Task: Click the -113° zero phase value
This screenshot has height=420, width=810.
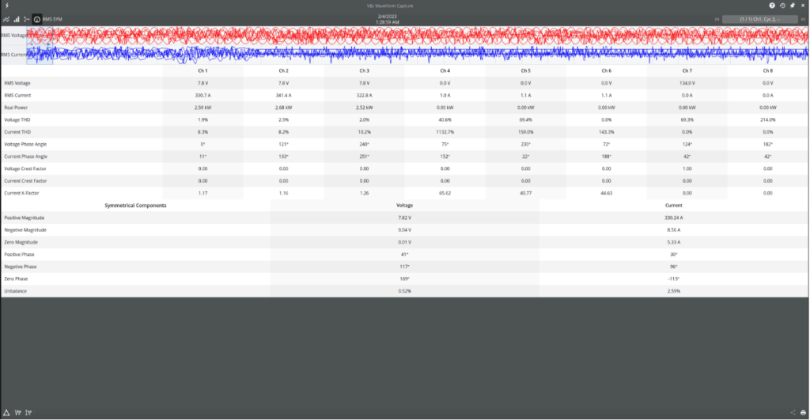Action: [674, 279]
